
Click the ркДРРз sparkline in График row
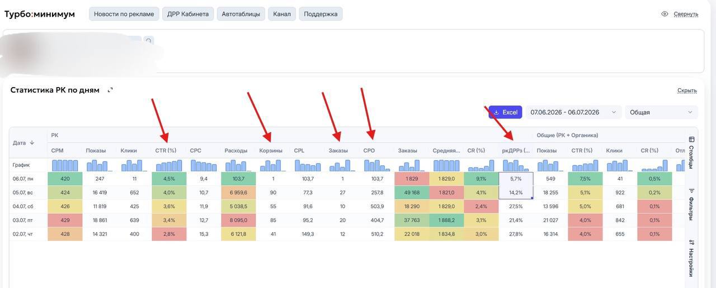[516, 165]
